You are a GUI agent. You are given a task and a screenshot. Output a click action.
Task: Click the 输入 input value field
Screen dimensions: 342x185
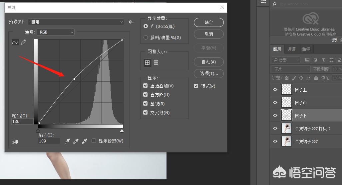coord(49,141)
